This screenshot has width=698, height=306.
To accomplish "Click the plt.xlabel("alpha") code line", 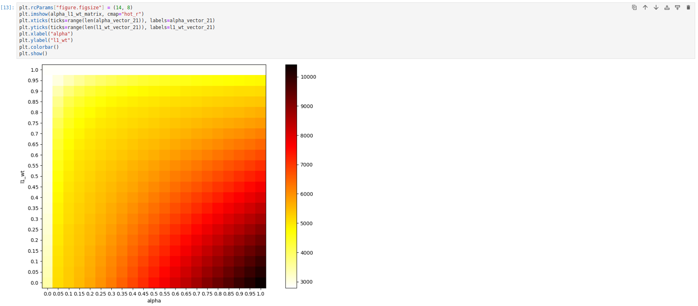I will pyautogui.click(x=46, y=34).
